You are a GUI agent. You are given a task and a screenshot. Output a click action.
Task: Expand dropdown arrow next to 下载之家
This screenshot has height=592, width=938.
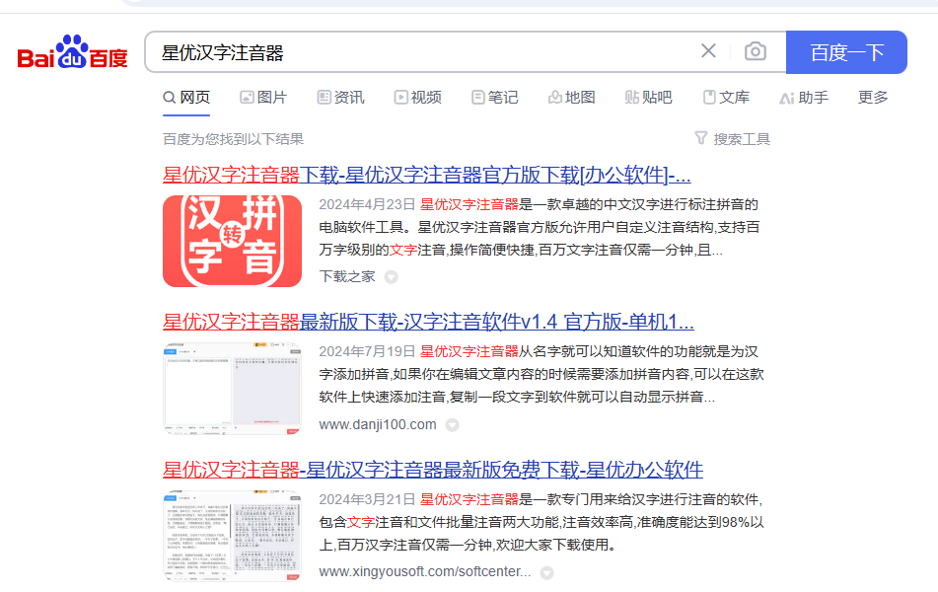click(392, 277)
